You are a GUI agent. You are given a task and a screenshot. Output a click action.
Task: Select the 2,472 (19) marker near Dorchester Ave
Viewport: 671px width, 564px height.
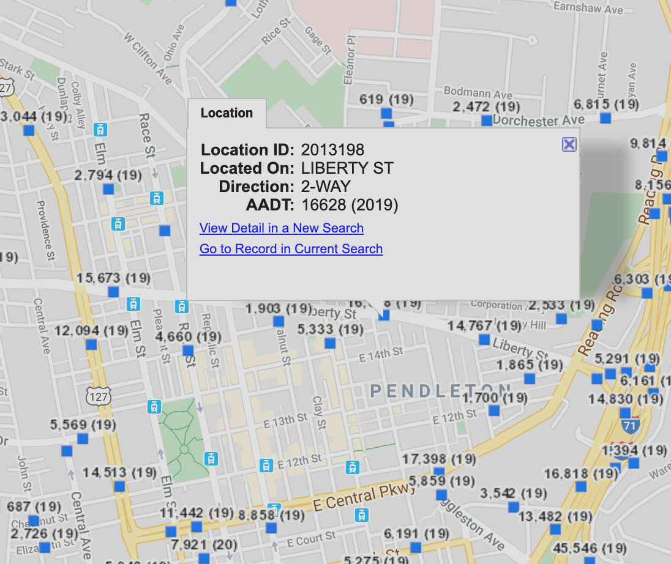click(x=487, y=120)
